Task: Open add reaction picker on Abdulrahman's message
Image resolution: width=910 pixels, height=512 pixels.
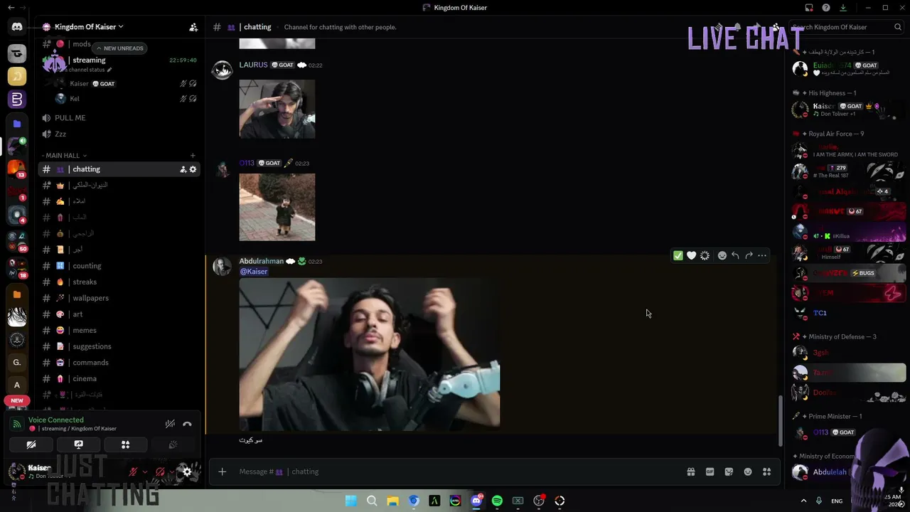Action: [x=722, y=256]
